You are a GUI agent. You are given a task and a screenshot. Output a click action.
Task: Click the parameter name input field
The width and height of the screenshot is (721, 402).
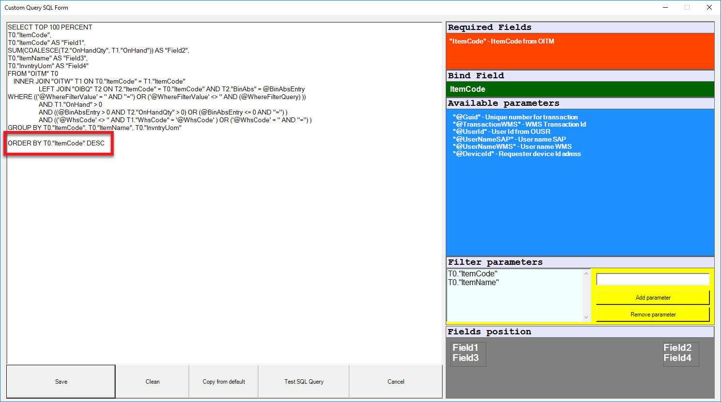point(652,279)
